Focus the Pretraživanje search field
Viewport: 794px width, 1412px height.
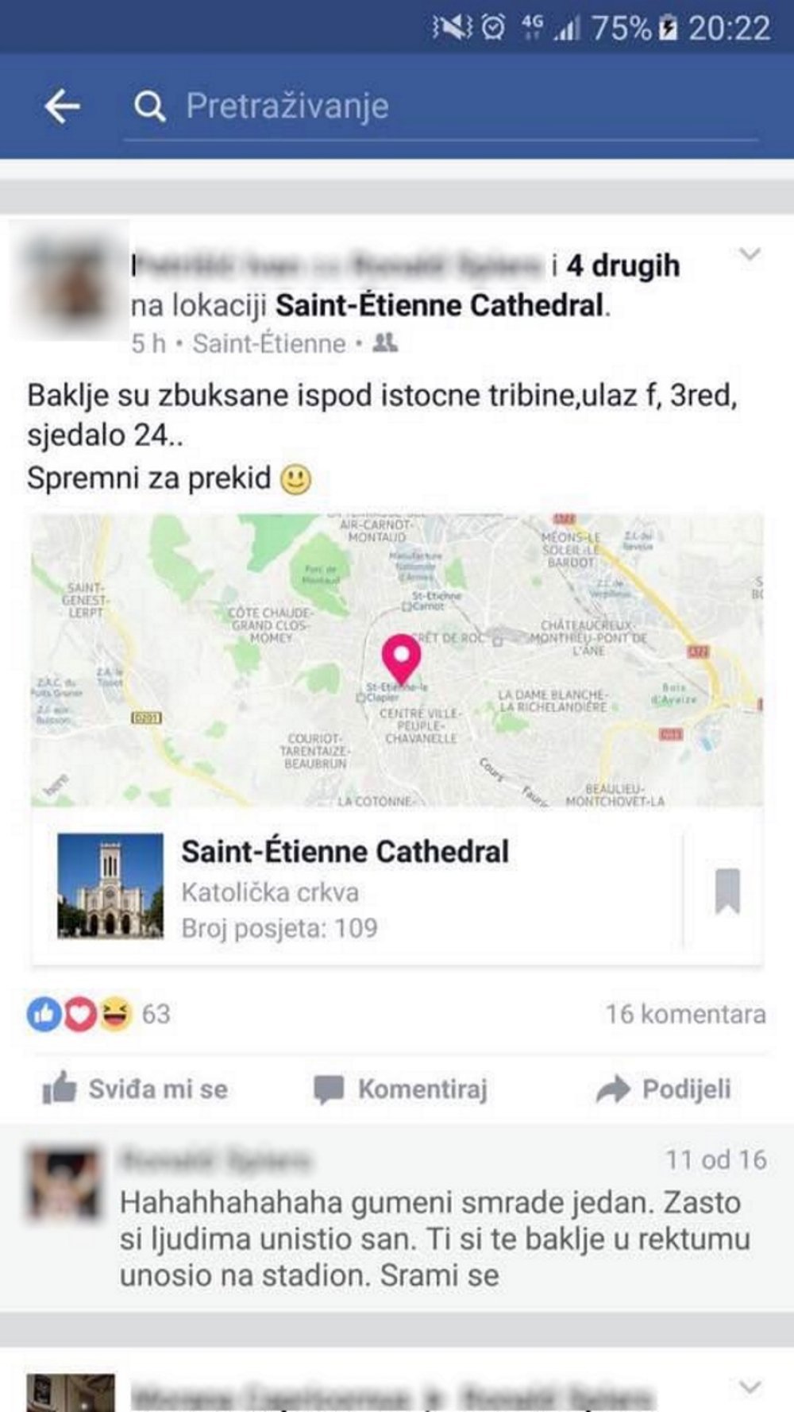click(441, 106)
